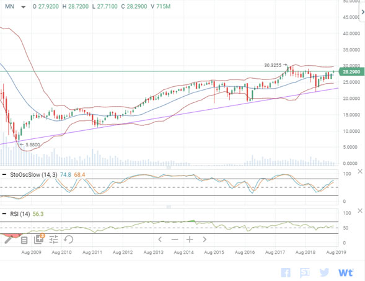Open the MN timeframe dropdown arrow
Screen dimensions: 365x281
tap(23, 7)
